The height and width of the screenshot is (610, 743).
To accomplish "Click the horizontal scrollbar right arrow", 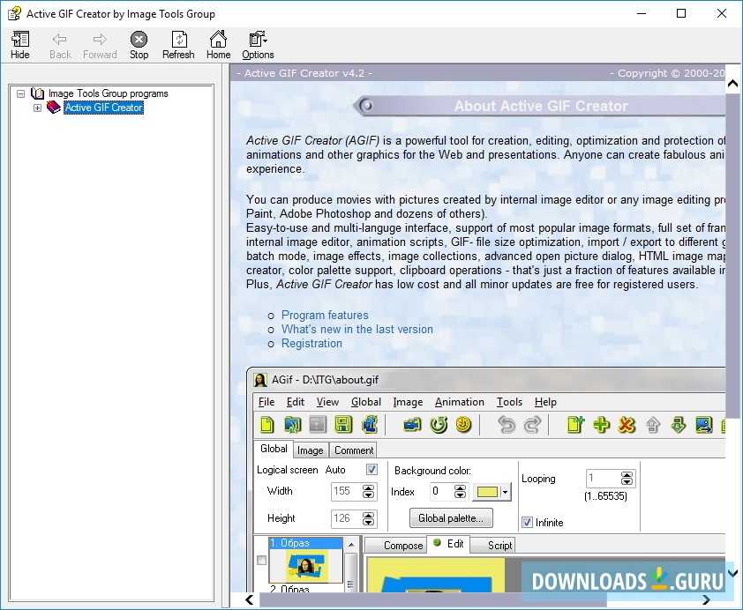I will (x=705, y=600).
